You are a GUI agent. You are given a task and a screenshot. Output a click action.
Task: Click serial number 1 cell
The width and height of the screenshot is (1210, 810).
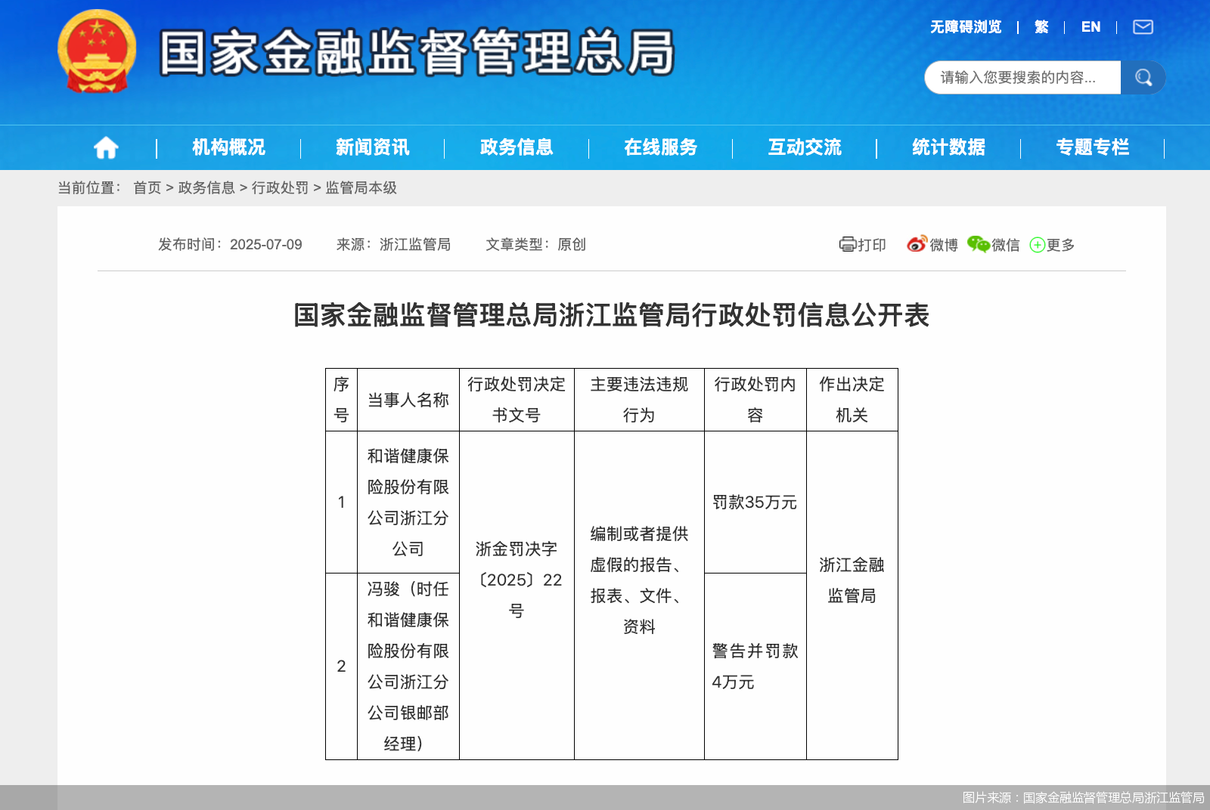(x=341, y=502)
